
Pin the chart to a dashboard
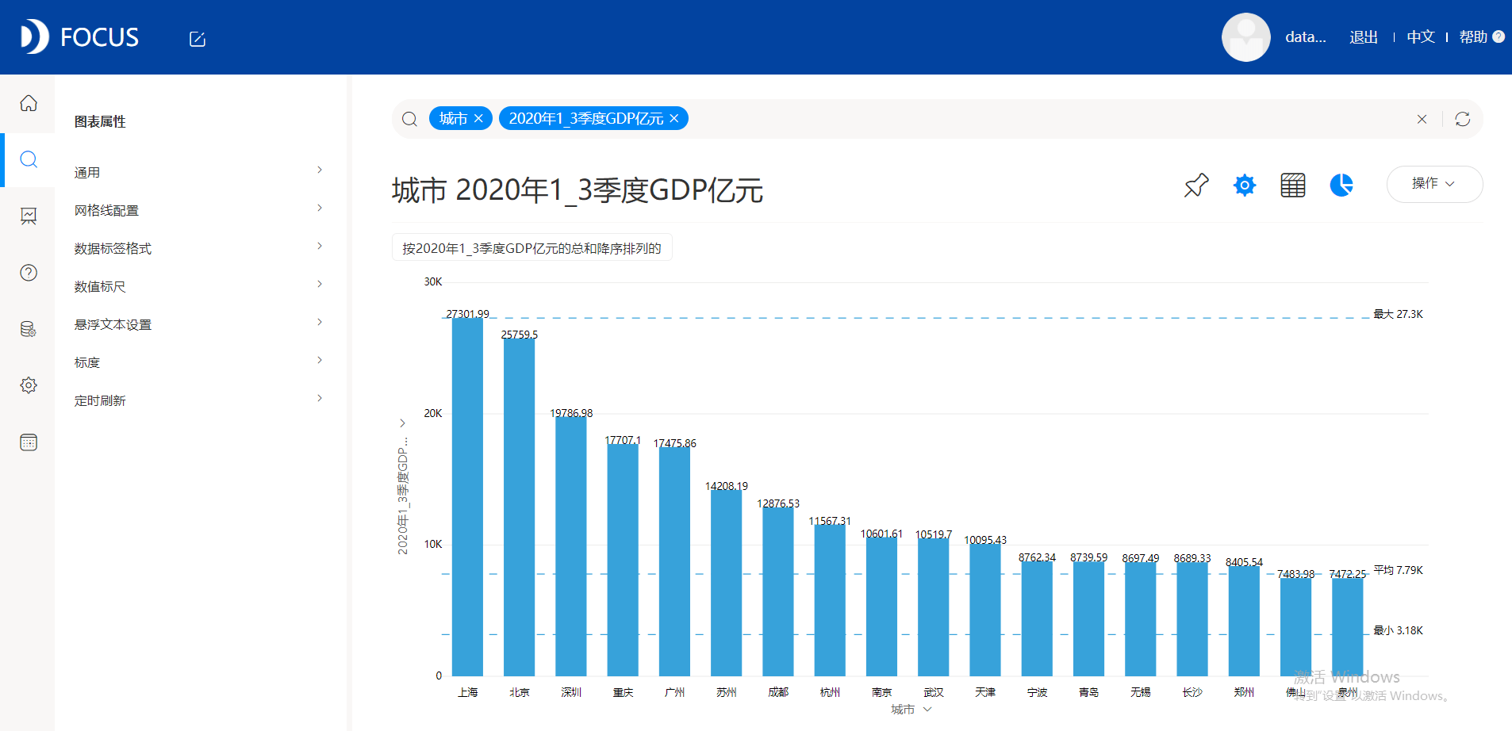click(x=1196, y=186)
